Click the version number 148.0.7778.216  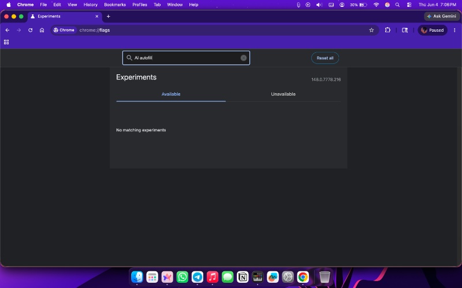(x=326, y=79)
